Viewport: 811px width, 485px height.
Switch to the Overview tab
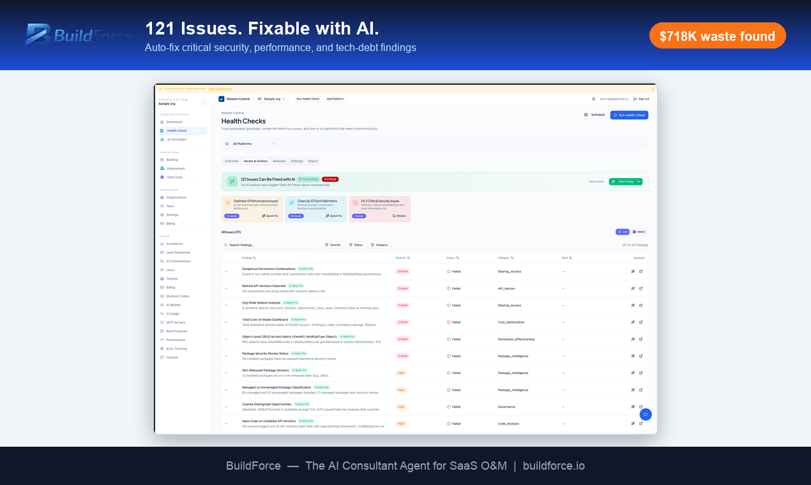coord(232,161)
